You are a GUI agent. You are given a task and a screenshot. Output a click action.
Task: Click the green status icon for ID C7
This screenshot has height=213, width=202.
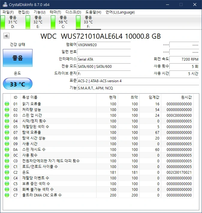click(x=7, y=195)
